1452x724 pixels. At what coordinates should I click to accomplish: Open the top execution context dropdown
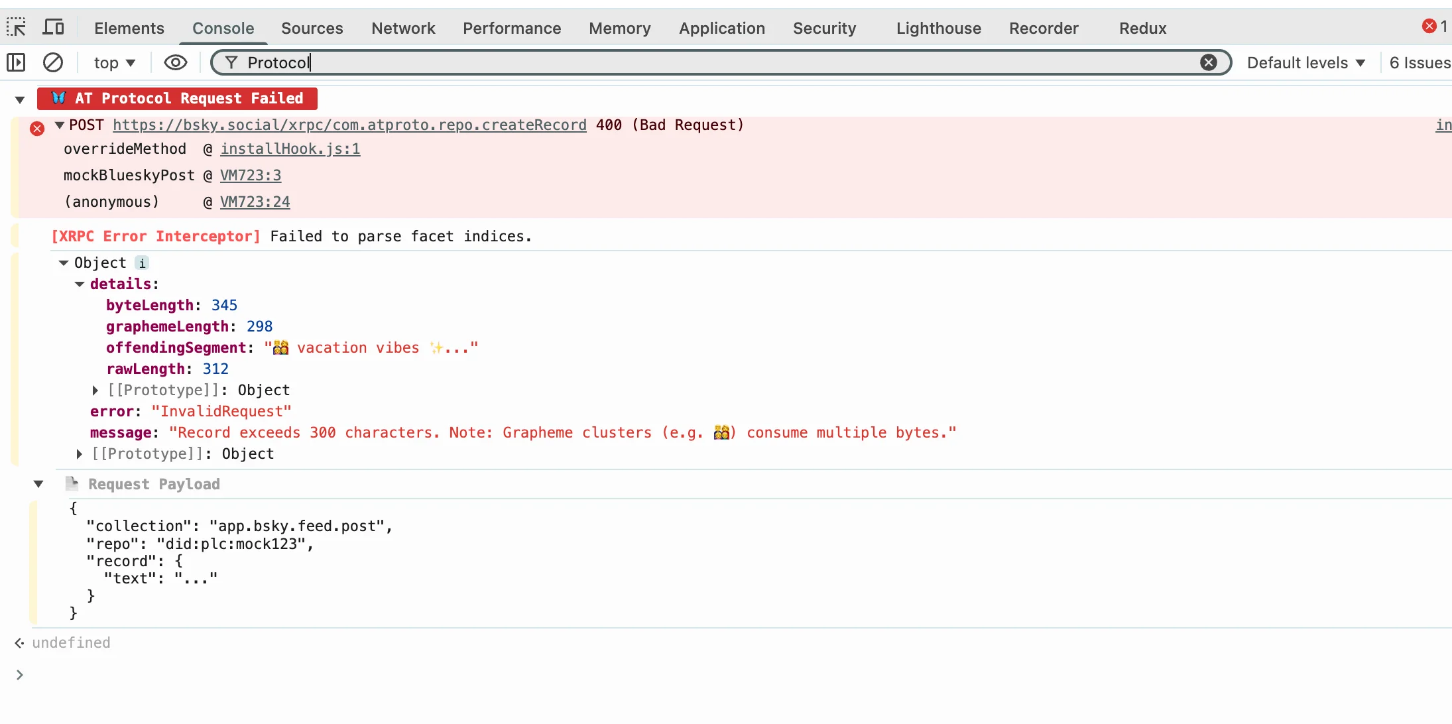pos(115,62)
